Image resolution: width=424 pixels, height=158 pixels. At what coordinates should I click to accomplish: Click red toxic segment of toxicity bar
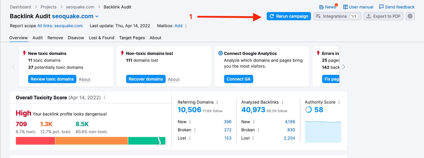point(35,141)
